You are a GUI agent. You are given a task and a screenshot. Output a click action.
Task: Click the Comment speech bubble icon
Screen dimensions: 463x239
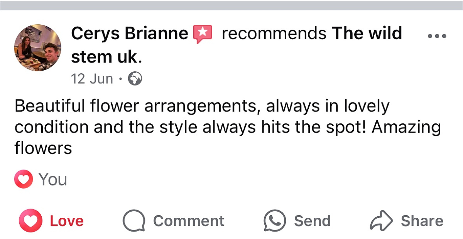pos(134,221)
